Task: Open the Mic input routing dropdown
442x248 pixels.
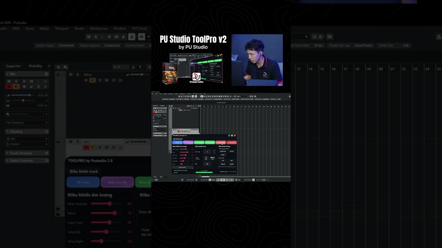Action: (x=160, y=129)
